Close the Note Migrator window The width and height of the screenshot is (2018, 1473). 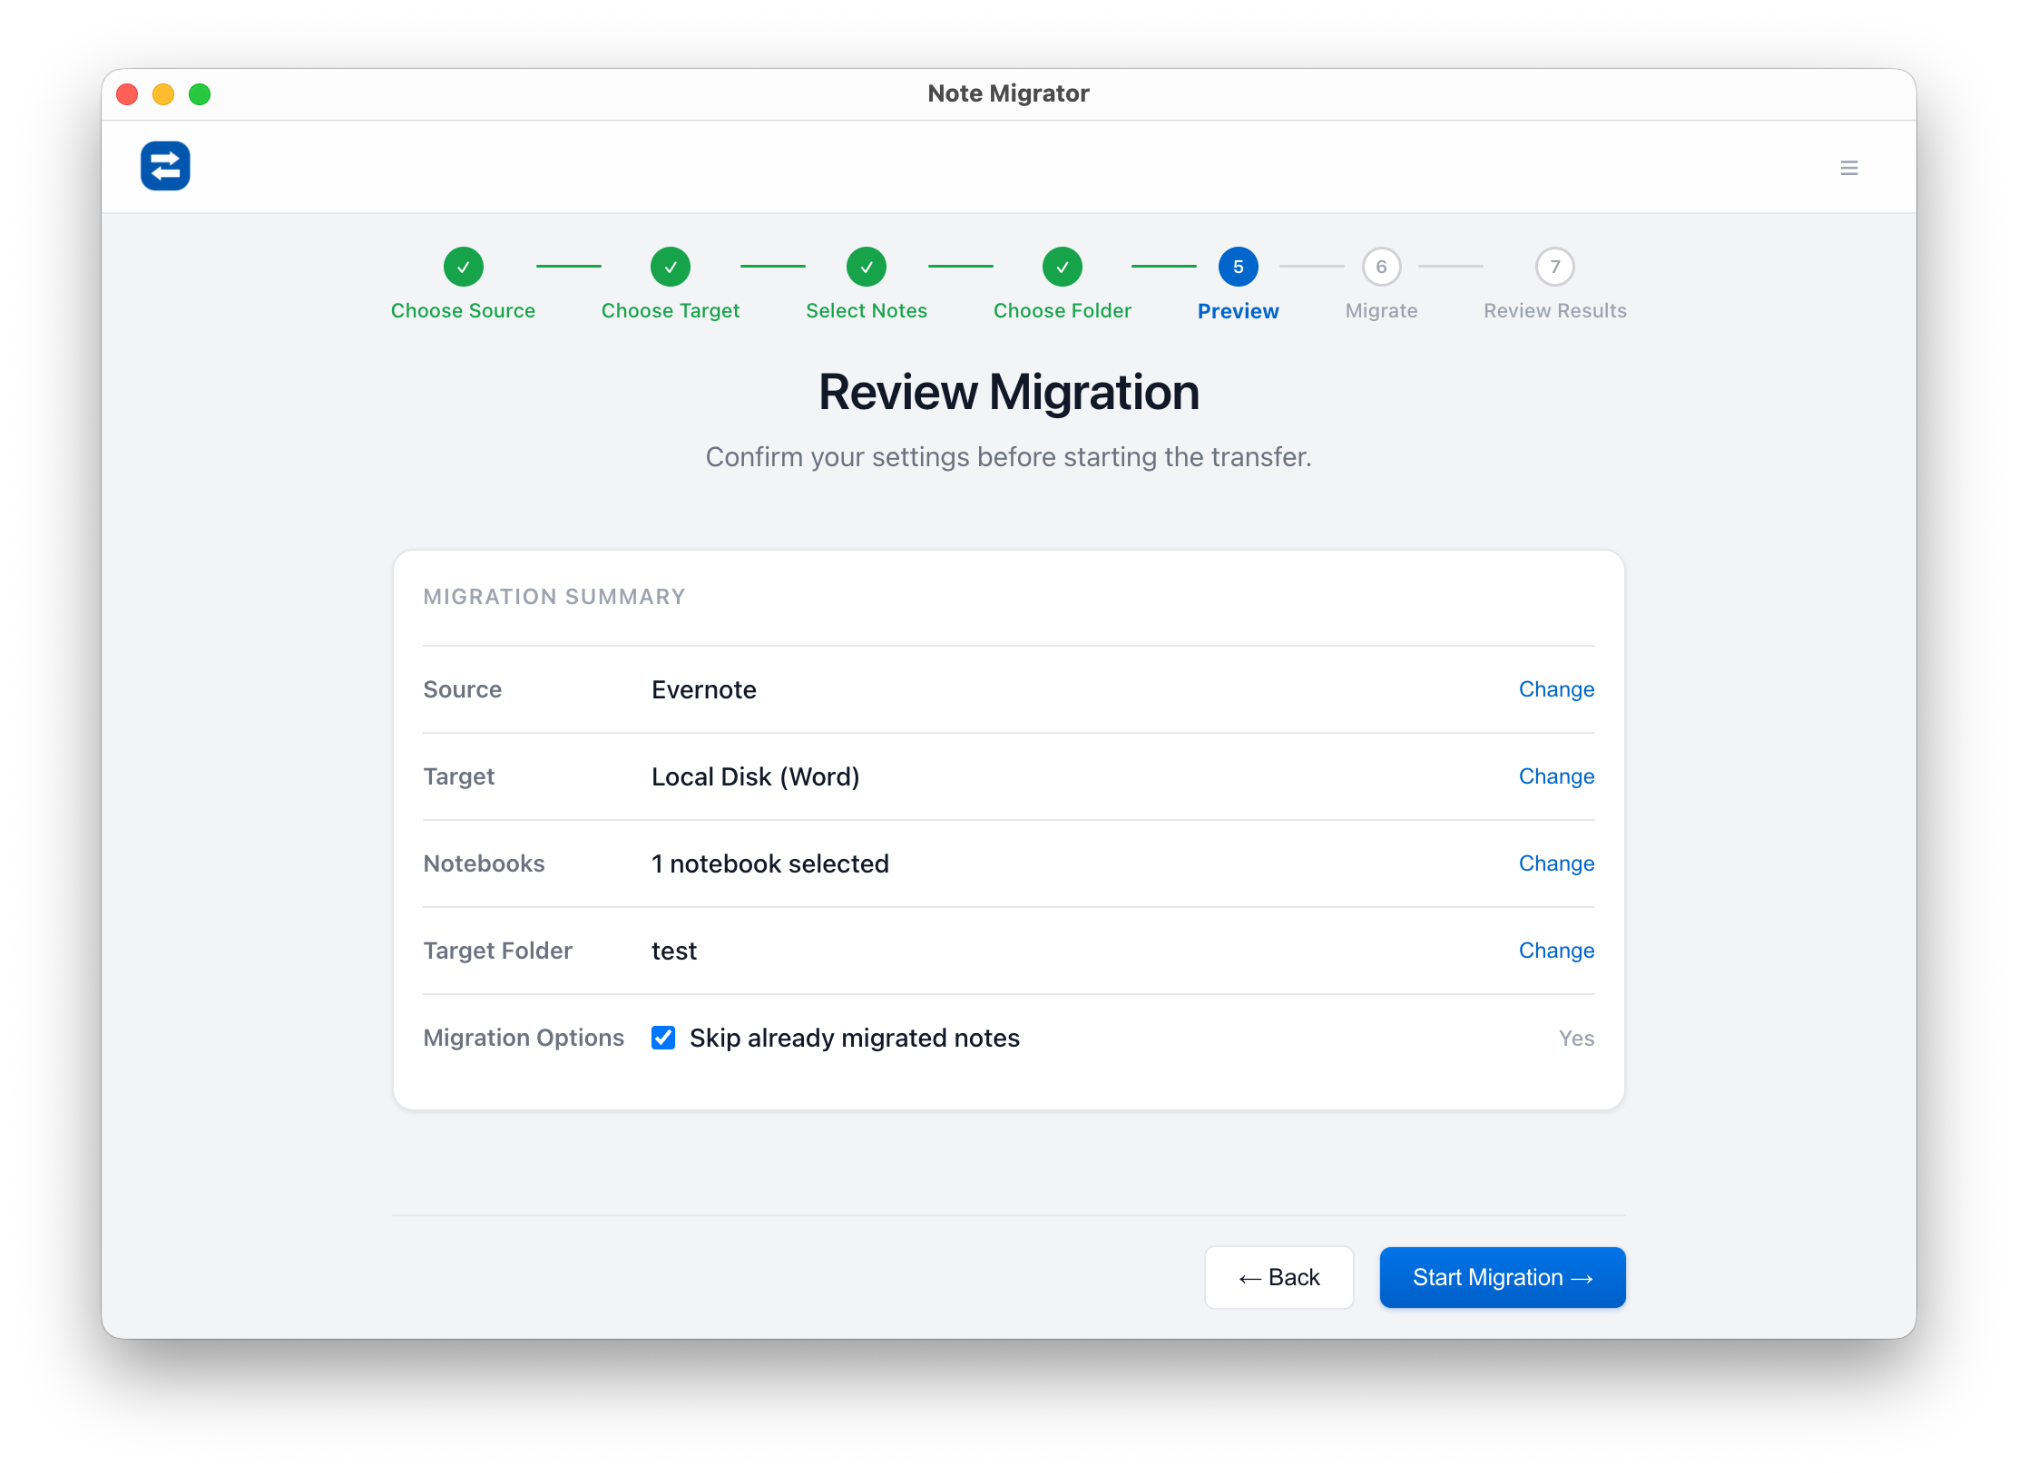[127, 94]
